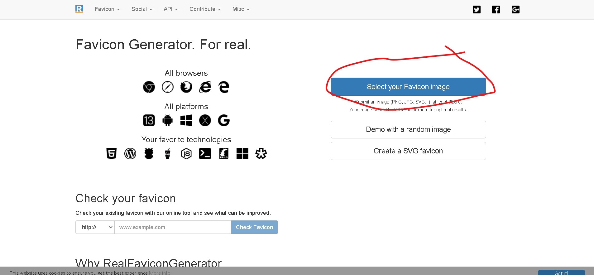This screenshot has width=594, height=275.
Task: Click Your favorite technologies label
Action: tap(186, 139)
